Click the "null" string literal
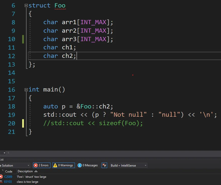This screenshot has width=221, height=185. pyautogui.click(x=169, y=115)
